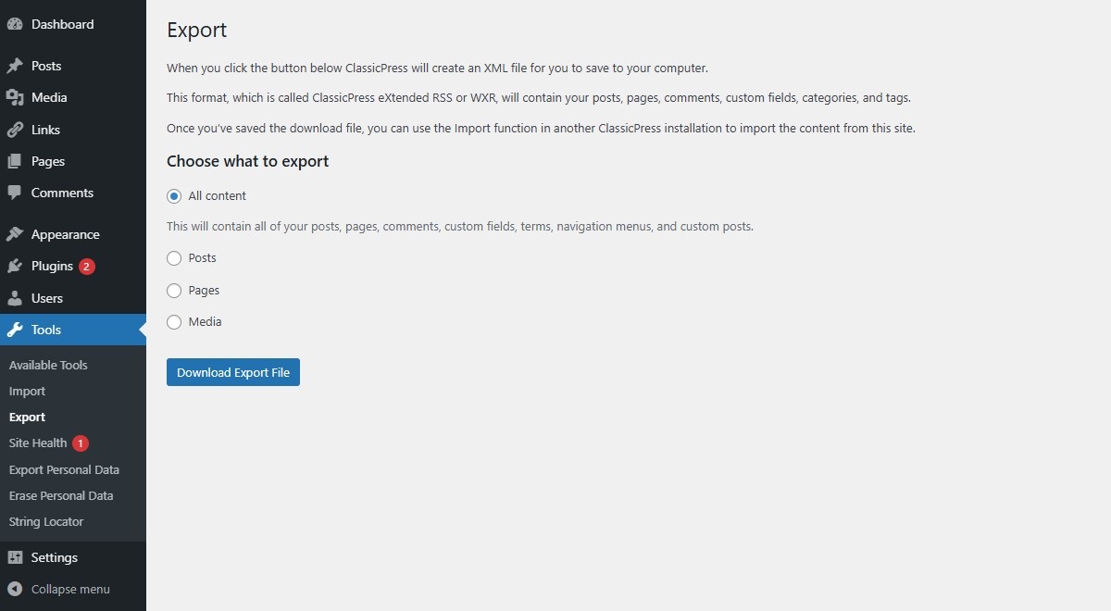Go to the Media library menu label

[49, 97]
